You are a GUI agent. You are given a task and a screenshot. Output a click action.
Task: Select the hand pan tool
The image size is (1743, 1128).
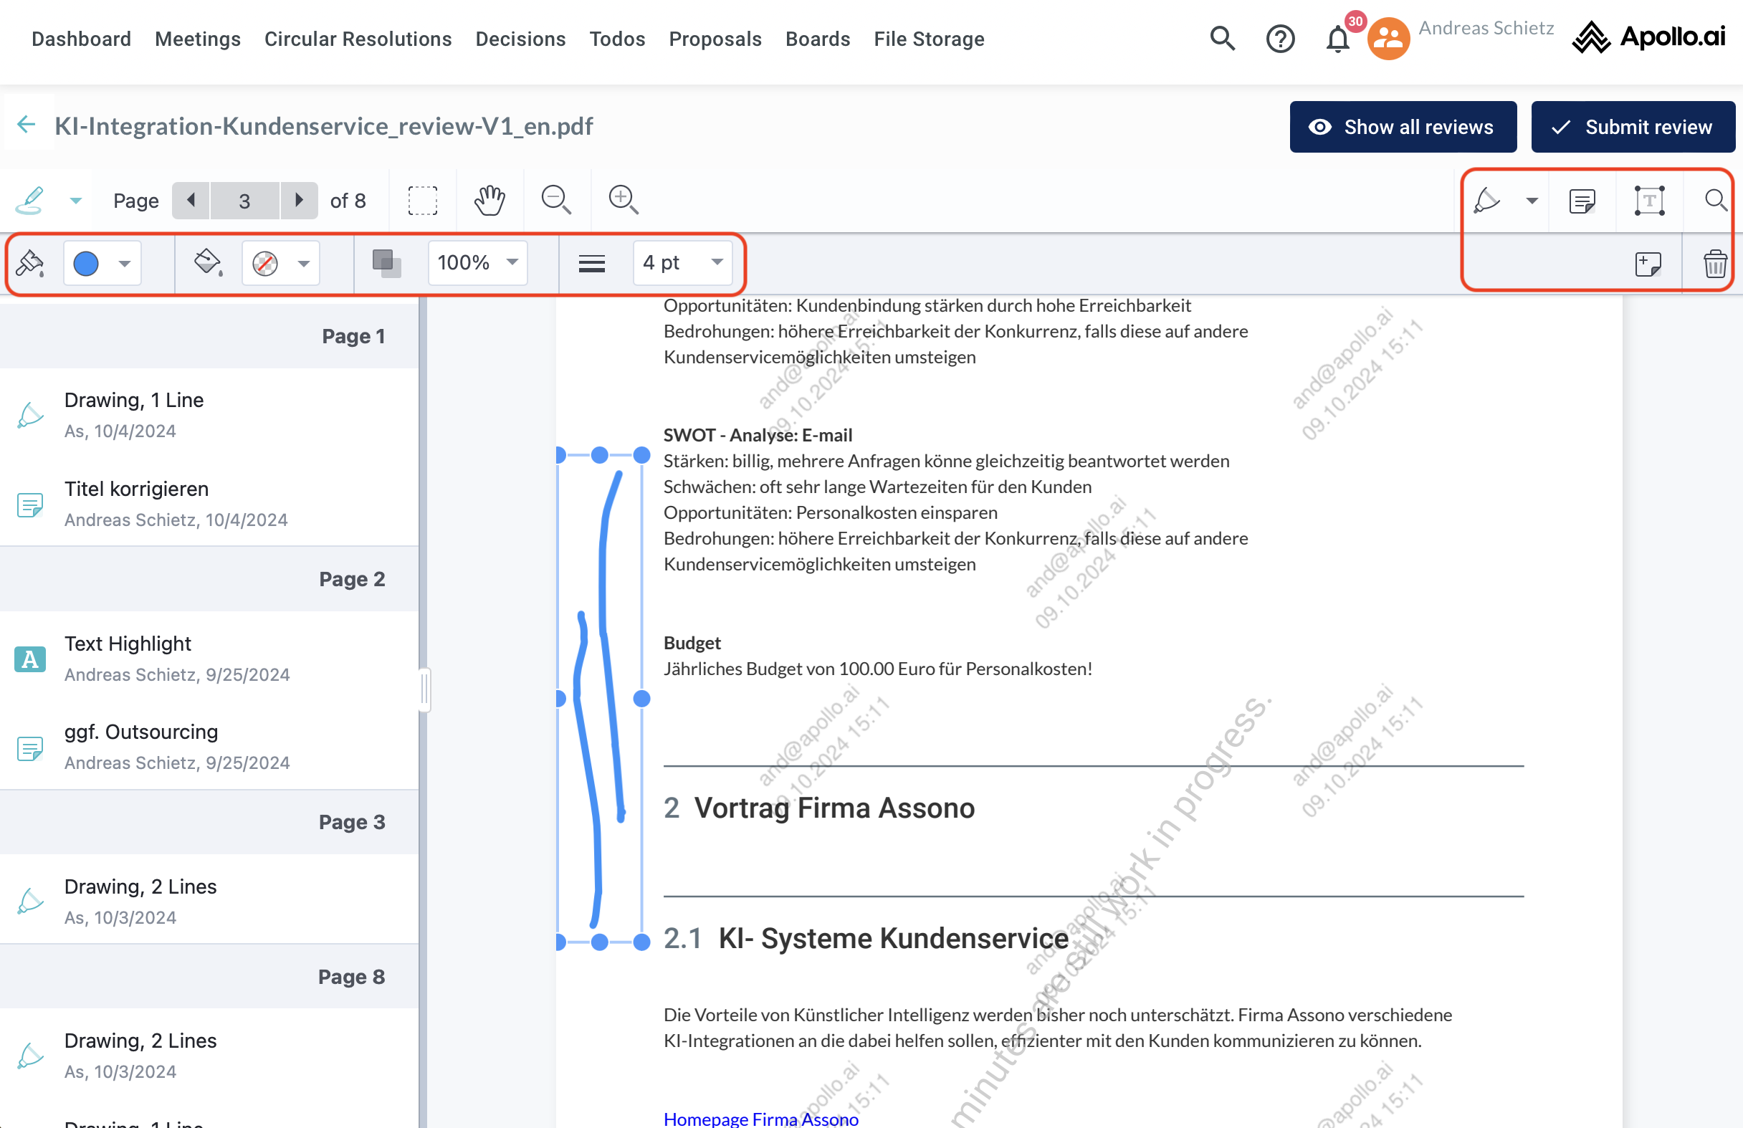[x=490, y=200]
